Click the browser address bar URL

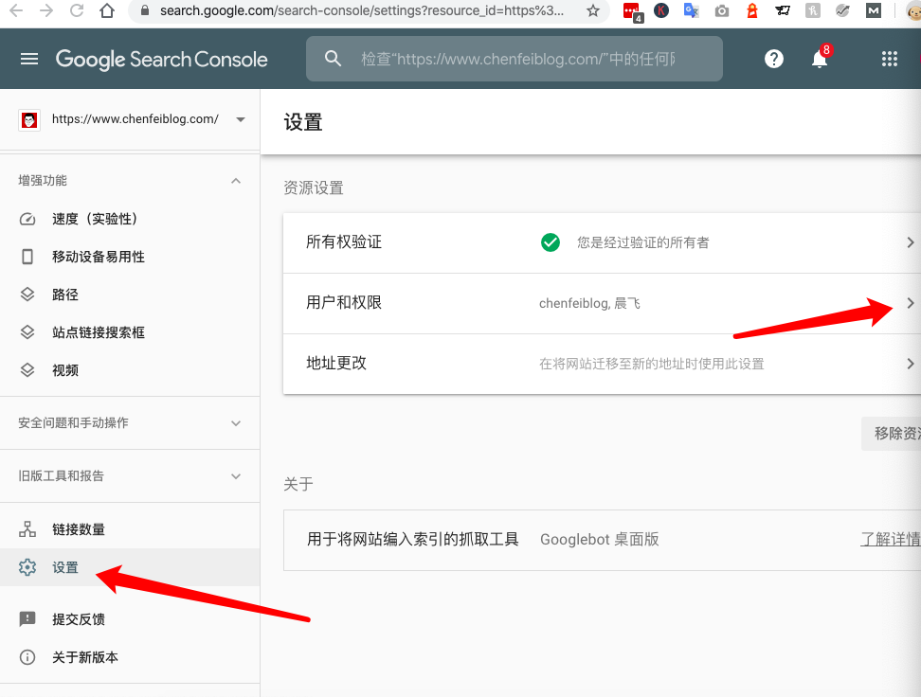coord(362,10)
